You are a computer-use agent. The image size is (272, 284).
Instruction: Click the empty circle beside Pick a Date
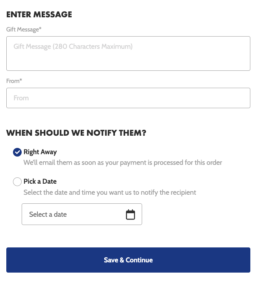(17, 182)
